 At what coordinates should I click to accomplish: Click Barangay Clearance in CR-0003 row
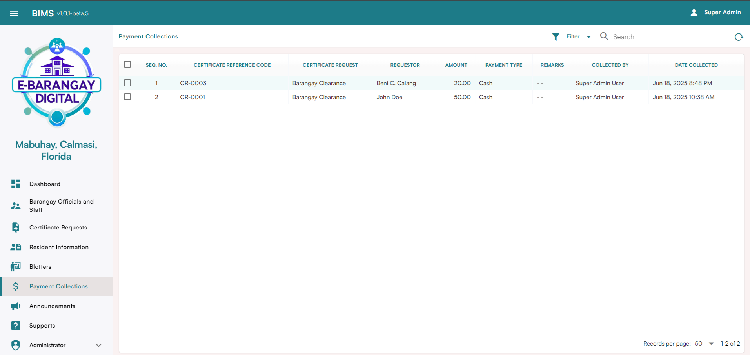pos(319,83)
